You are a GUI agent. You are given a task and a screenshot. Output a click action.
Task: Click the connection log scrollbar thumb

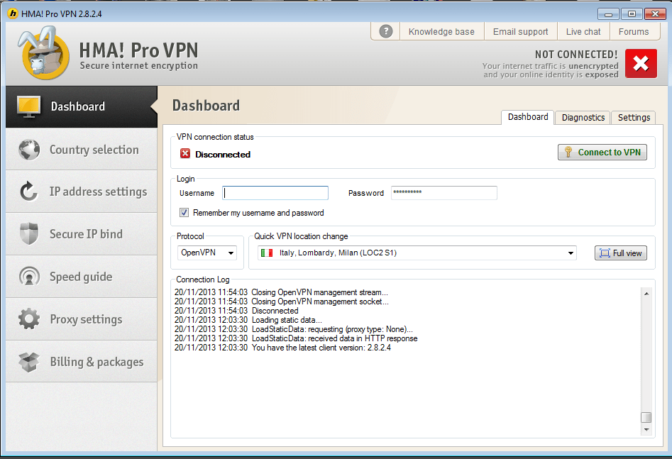click(646, 417)
